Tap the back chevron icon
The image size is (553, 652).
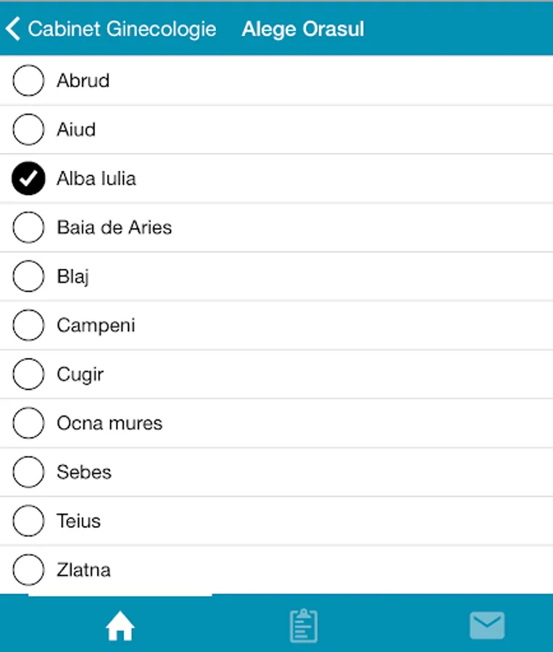(x=12, y=29)
